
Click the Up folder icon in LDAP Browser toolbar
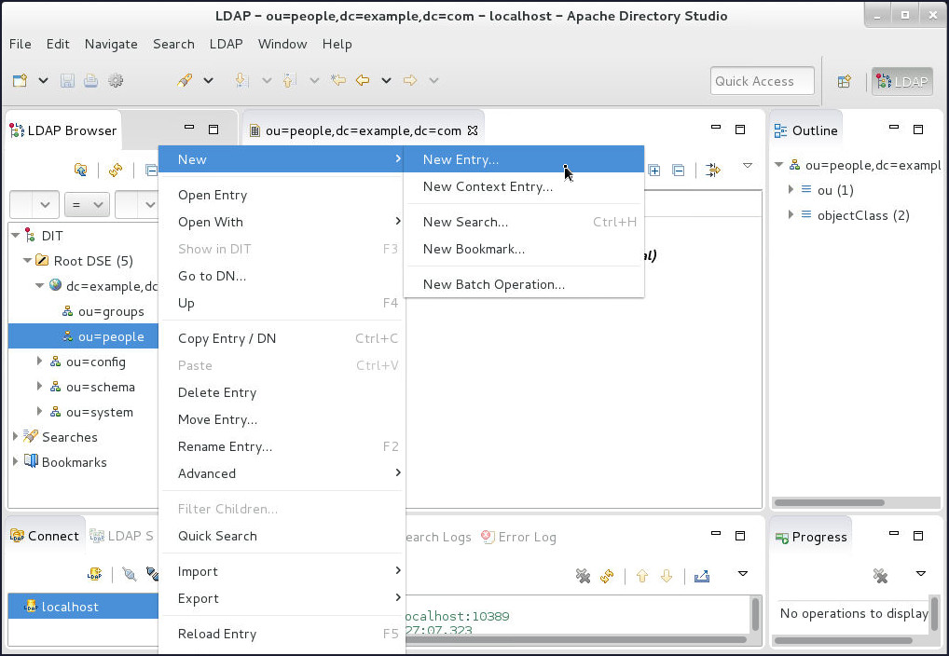tap(80, 170)
